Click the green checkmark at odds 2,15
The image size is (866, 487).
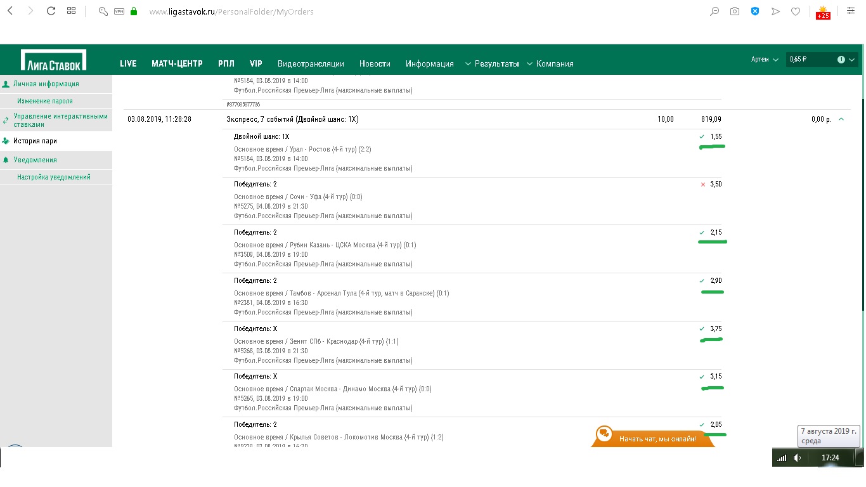(702, 233)
